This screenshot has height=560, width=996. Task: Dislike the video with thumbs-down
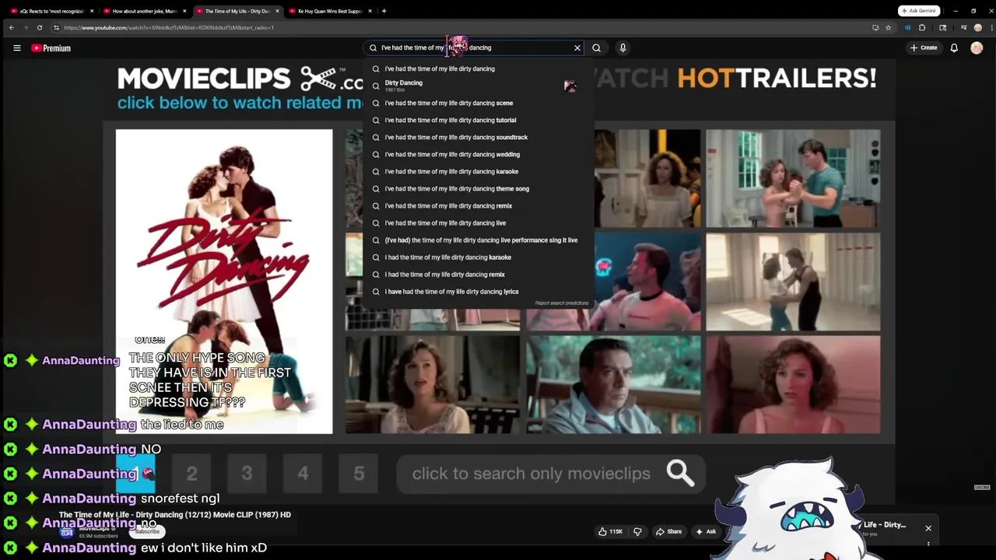click(x=637, y=532)
